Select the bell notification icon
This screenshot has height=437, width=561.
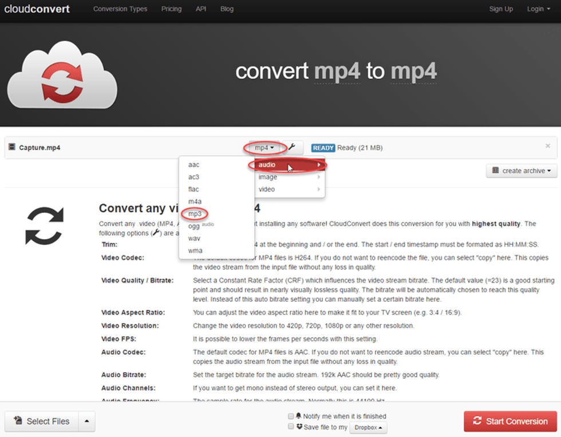[x=298, y=416]
